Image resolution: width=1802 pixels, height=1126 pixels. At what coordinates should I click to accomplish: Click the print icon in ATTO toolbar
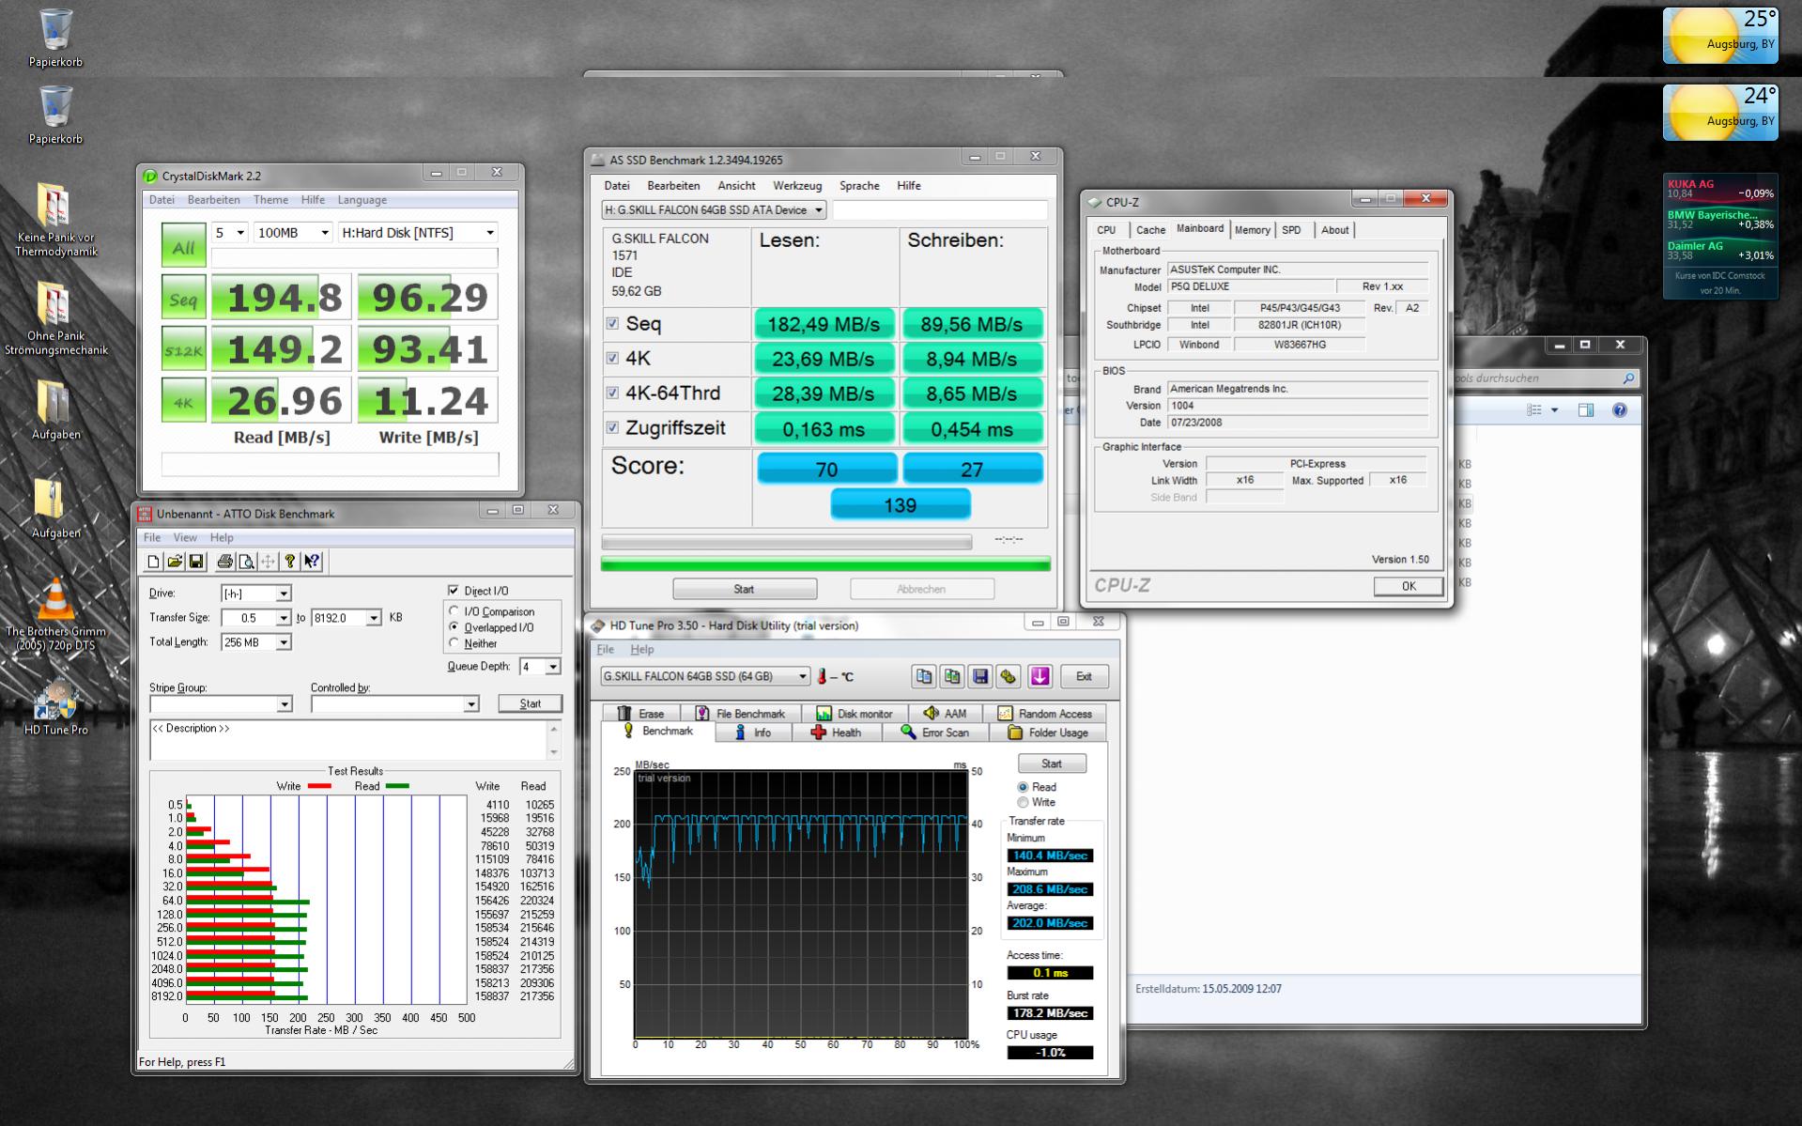[224, 562]
